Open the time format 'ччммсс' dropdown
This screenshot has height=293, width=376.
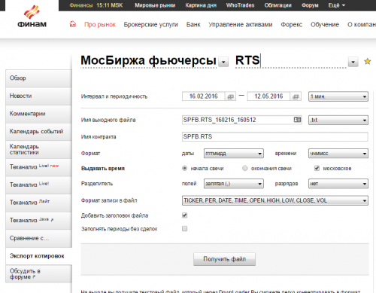click(338, 154)
